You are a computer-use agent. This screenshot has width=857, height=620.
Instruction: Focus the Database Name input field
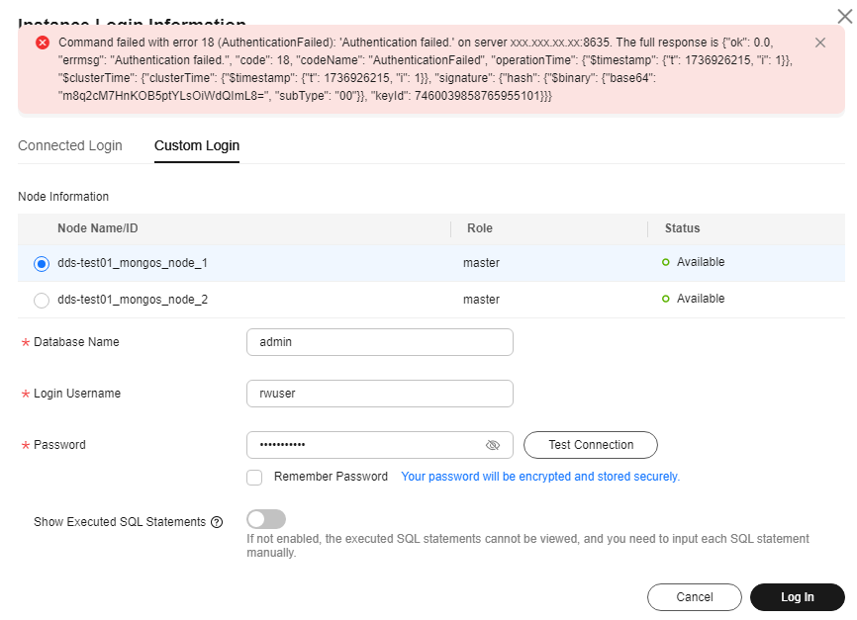(x=379, y=342)
